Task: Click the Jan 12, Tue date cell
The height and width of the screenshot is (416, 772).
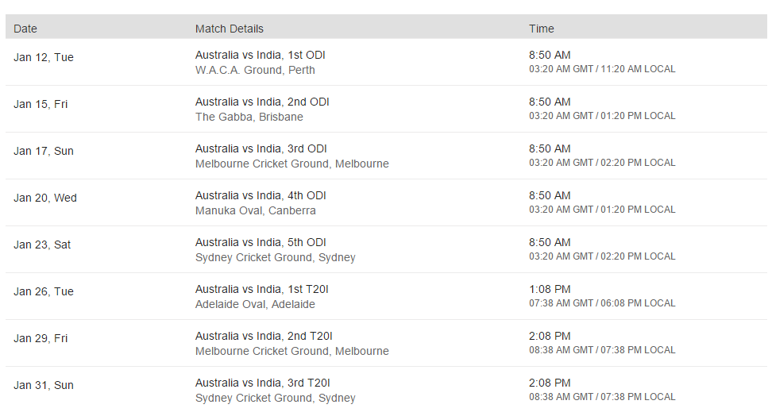Action: click(44, 57)
